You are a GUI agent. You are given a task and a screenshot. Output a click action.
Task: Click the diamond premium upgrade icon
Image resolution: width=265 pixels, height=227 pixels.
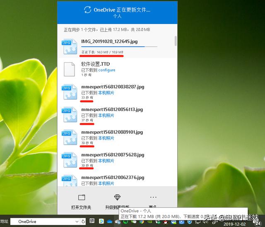pyautogui.click(x=117, y=197)
